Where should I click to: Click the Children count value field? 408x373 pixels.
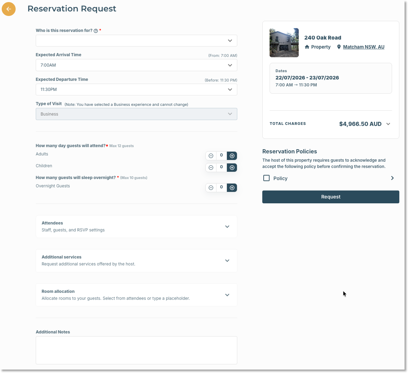pyautogui.click(x=221, y=167)
